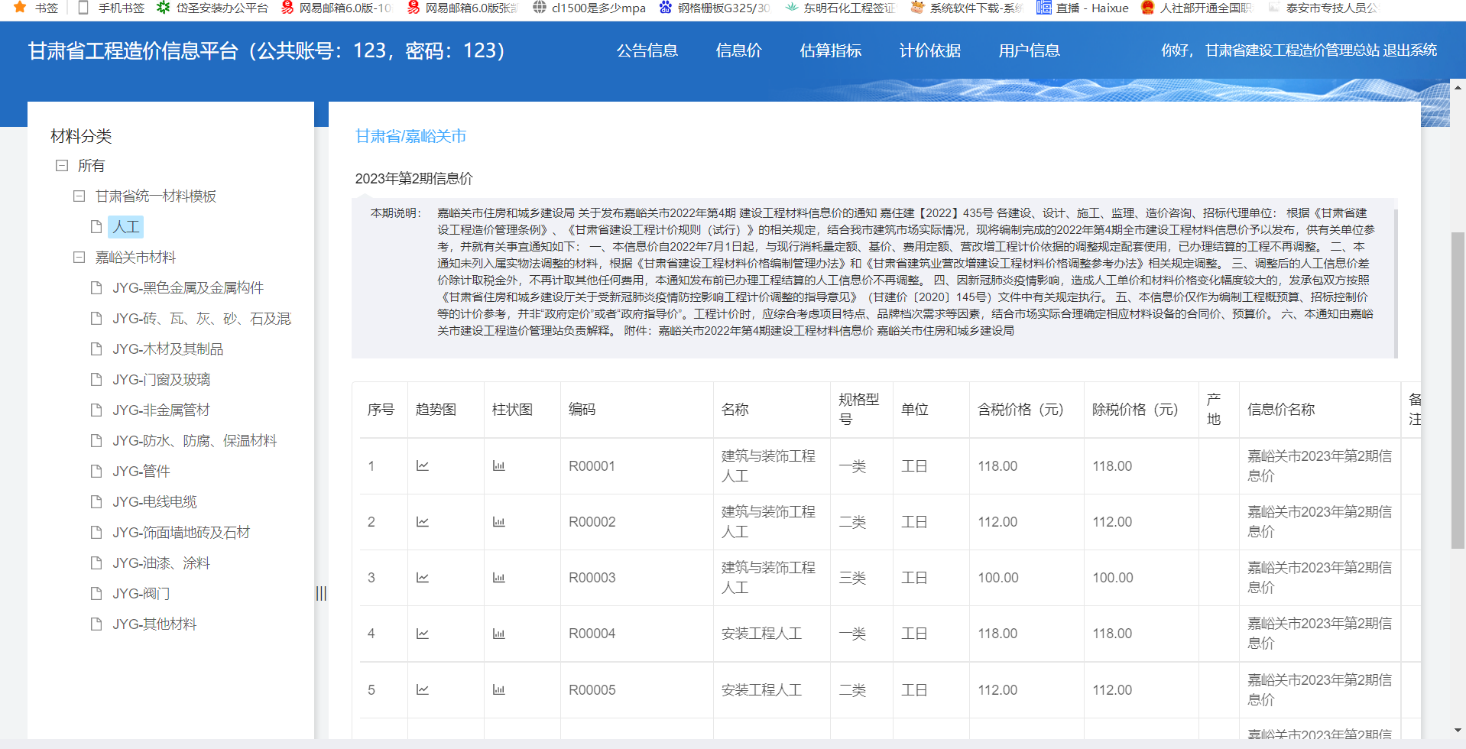This screenshot has height=749, width=1466.
Task: Select JYG-门窗及玻璃 category
Action: (x=161, y=379)
